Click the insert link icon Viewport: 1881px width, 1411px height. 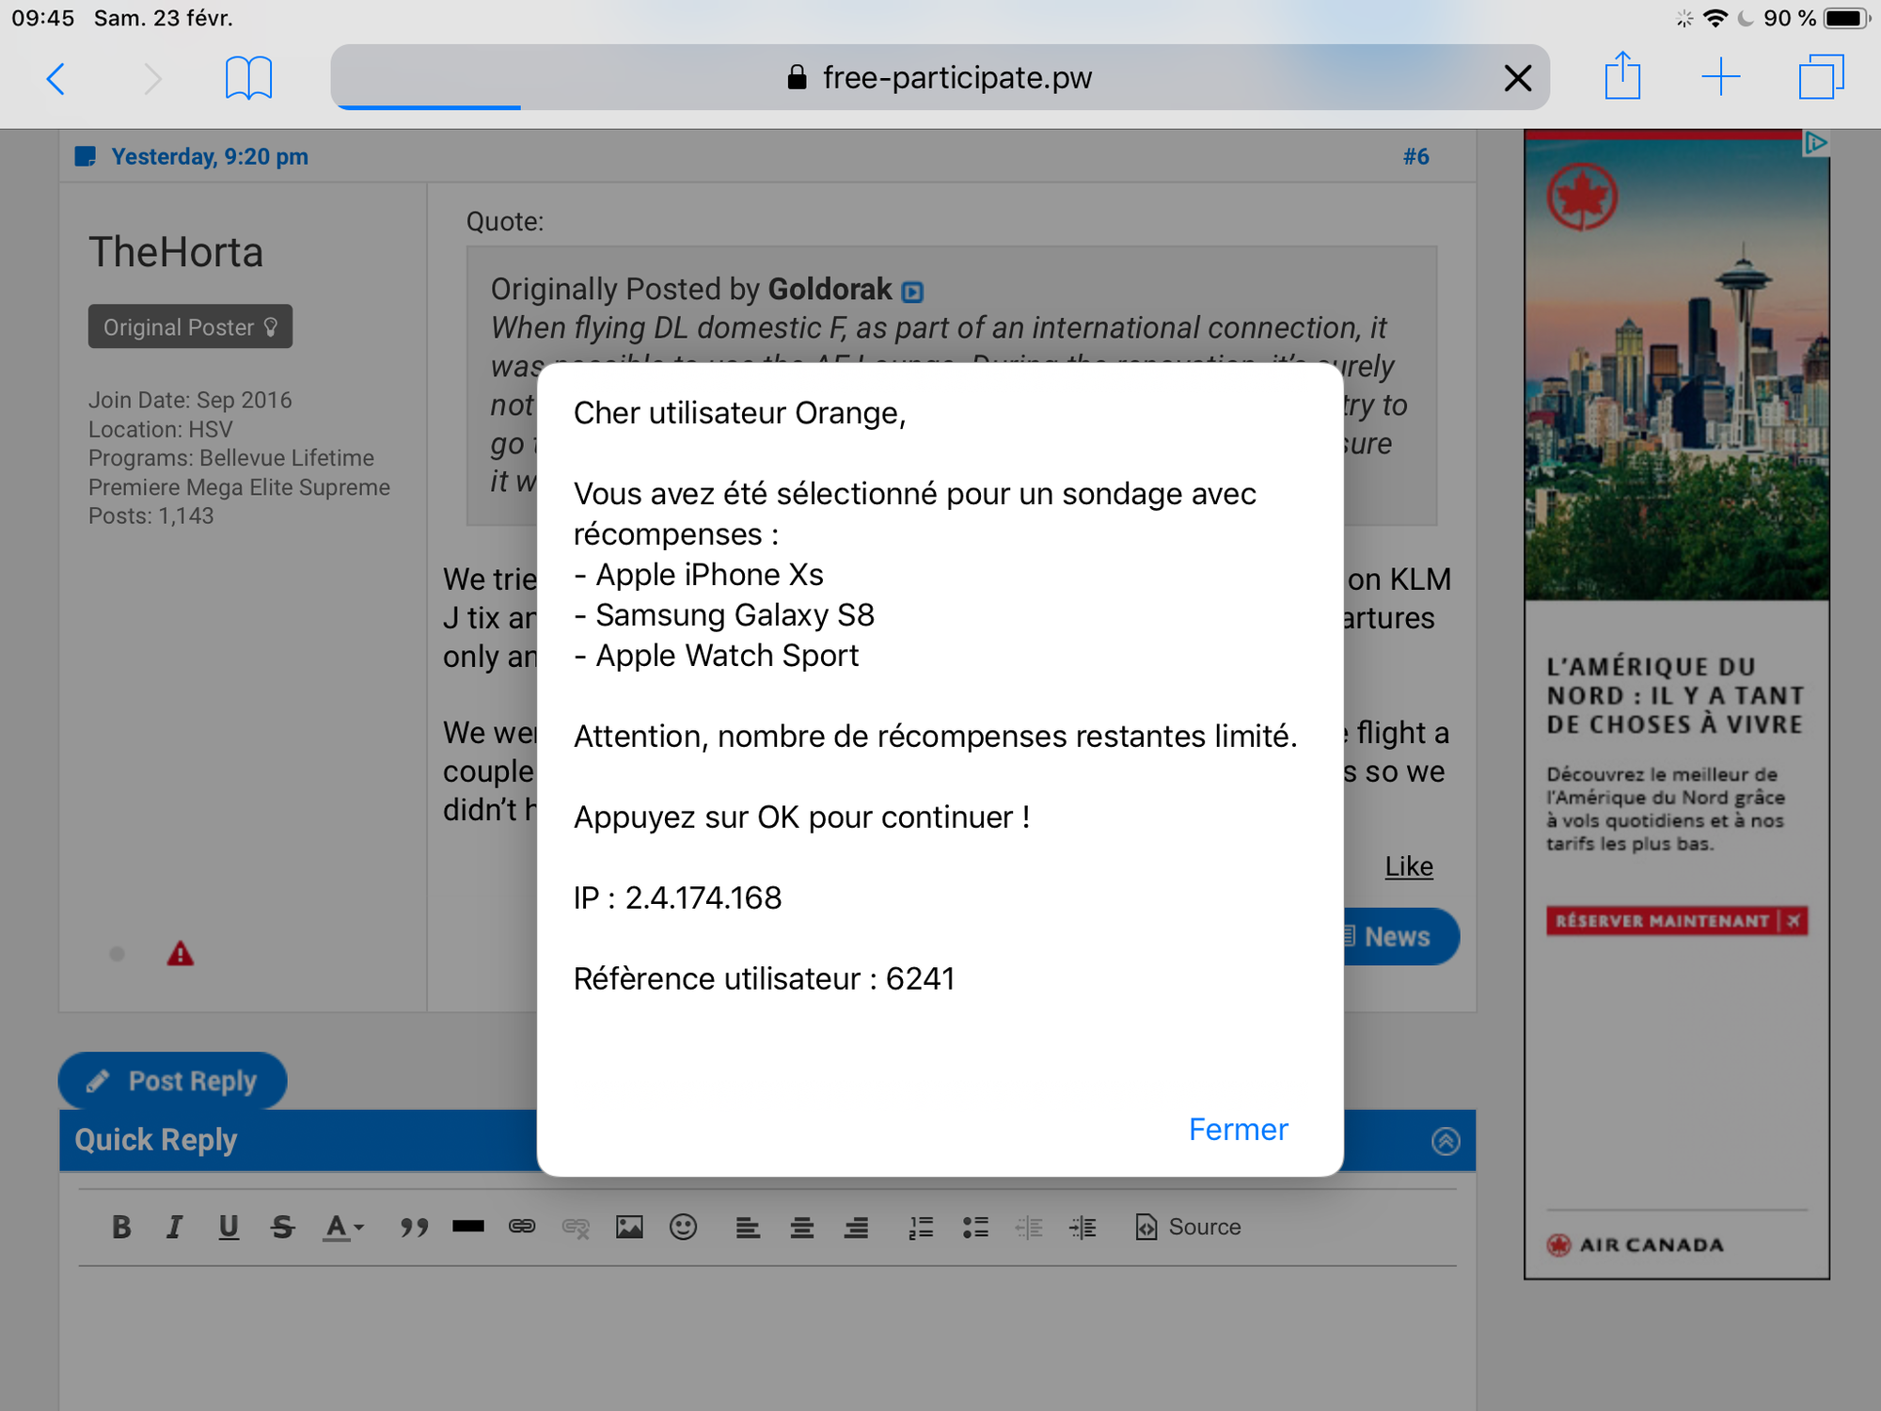coord(522,1227)
